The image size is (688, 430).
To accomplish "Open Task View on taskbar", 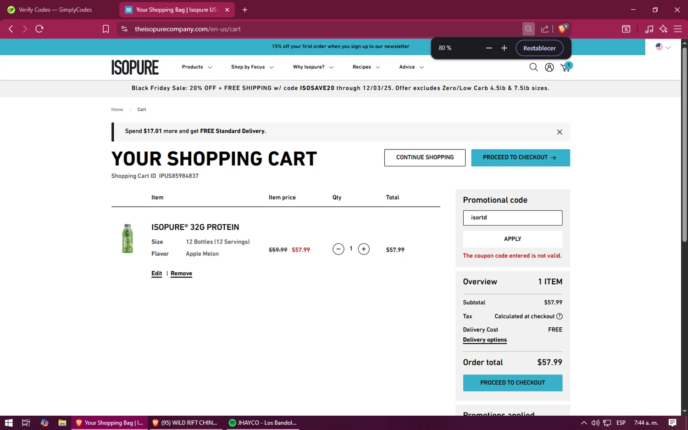I will 26,423.
